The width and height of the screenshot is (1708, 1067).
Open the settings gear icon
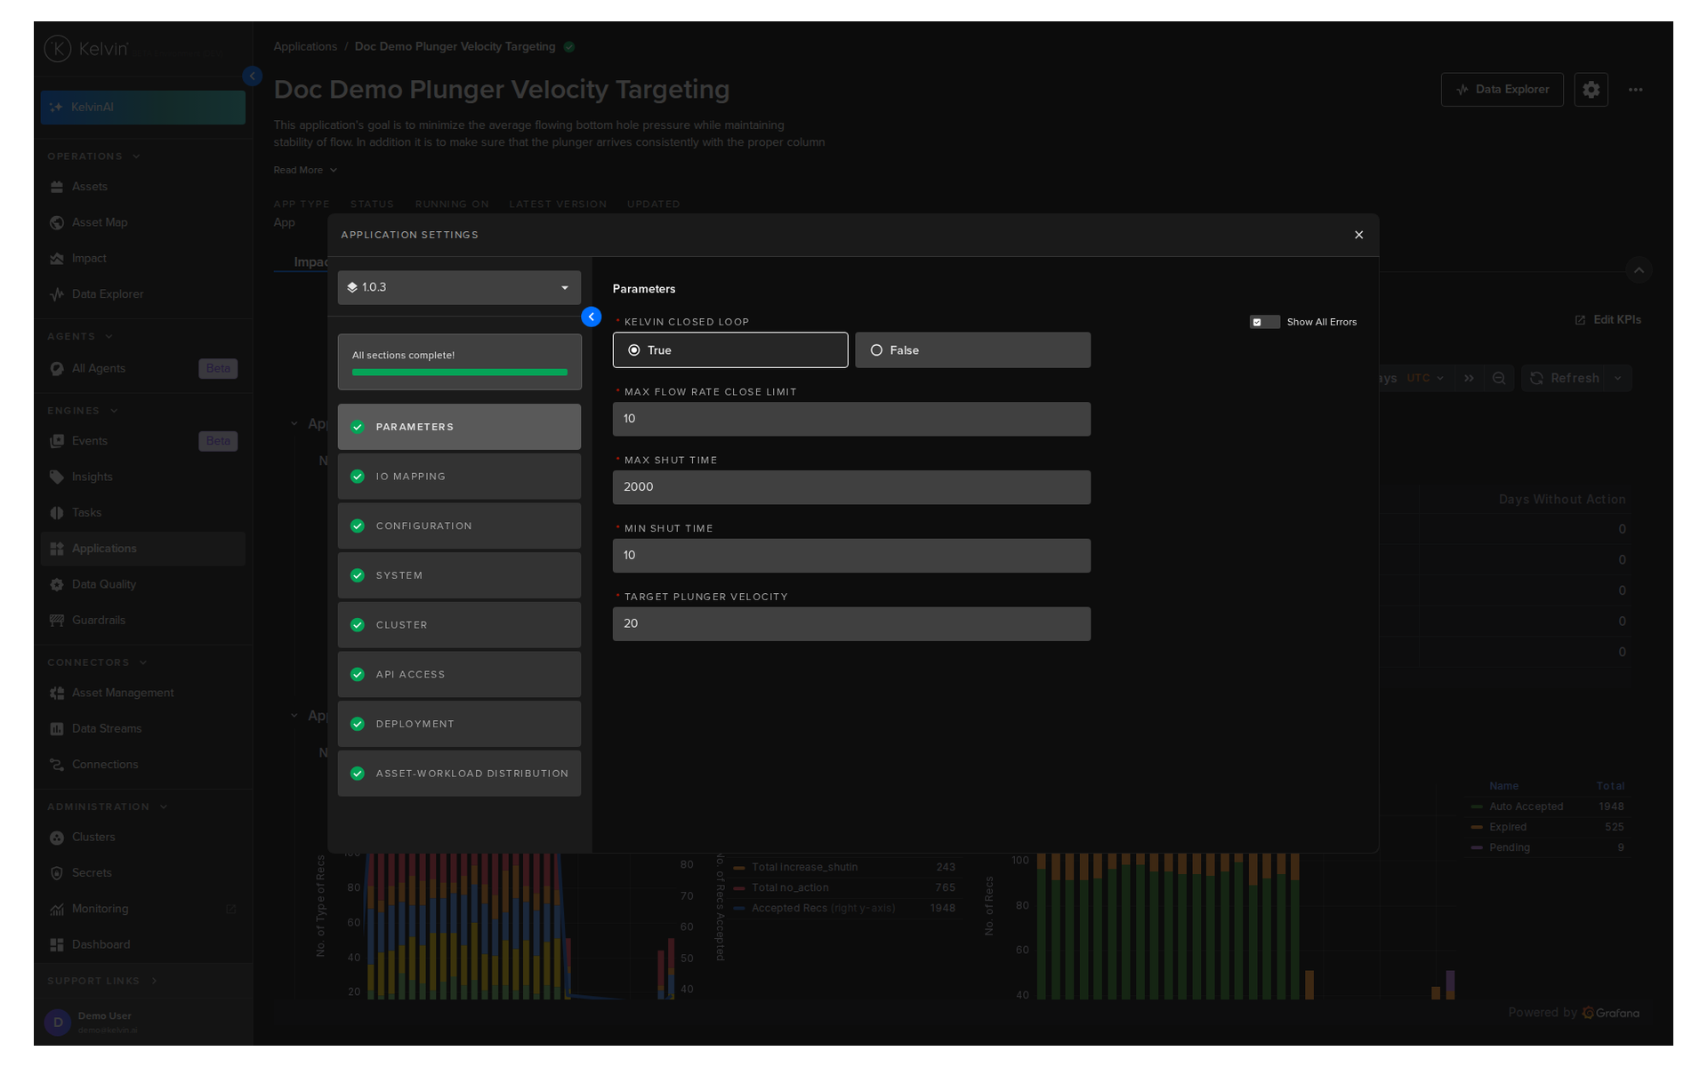point(1591,90)
